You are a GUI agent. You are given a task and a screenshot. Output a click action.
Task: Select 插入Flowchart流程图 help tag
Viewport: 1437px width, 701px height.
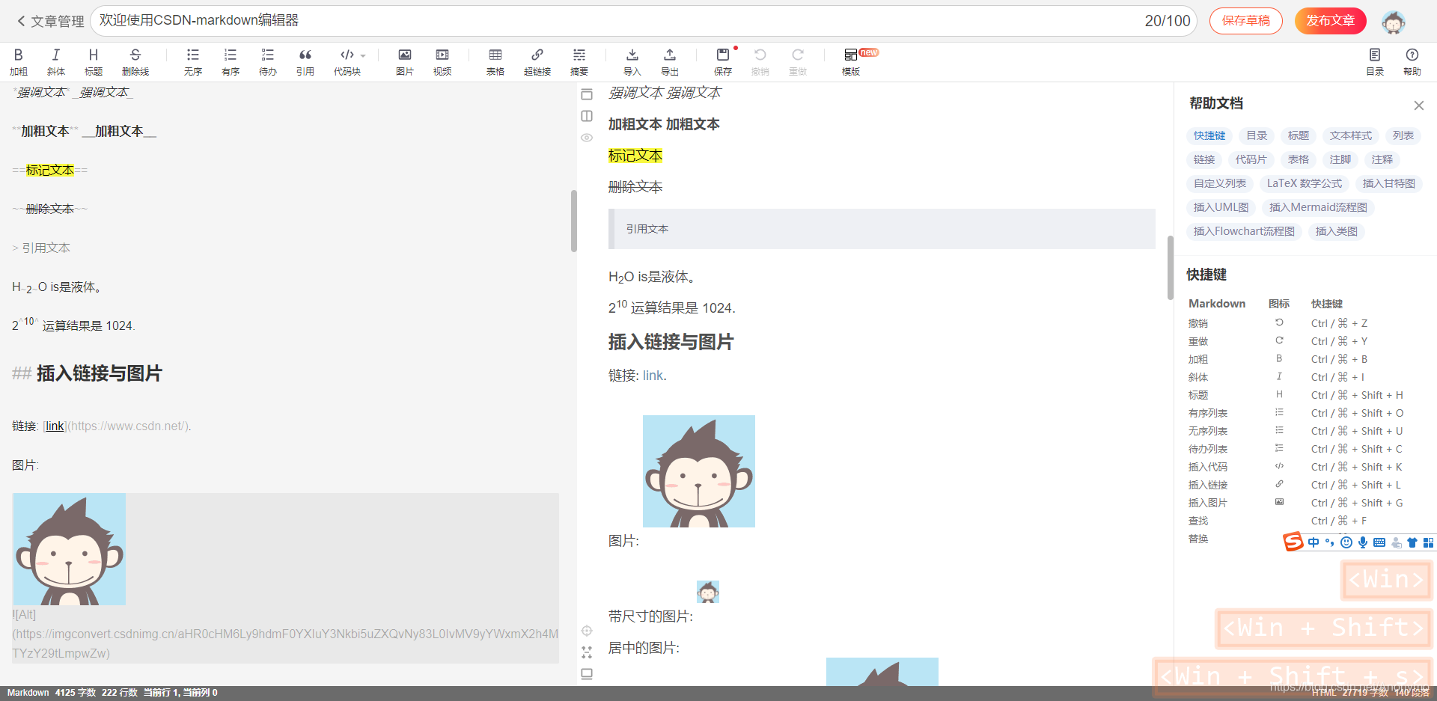coord(1244,231)
